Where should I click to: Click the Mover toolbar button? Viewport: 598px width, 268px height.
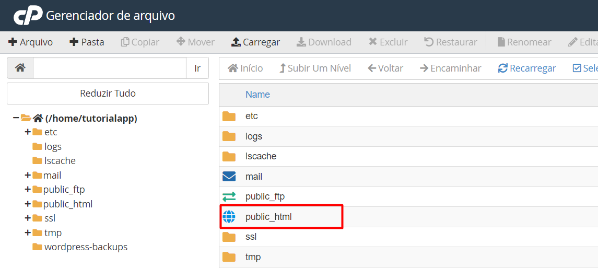tap(195, 42)
